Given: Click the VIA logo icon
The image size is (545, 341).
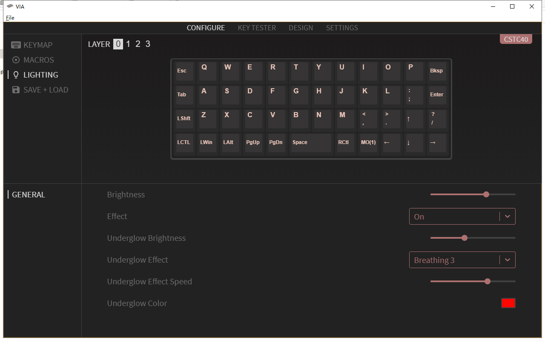Looking at the screenshot, I should (x=9, y=6).
